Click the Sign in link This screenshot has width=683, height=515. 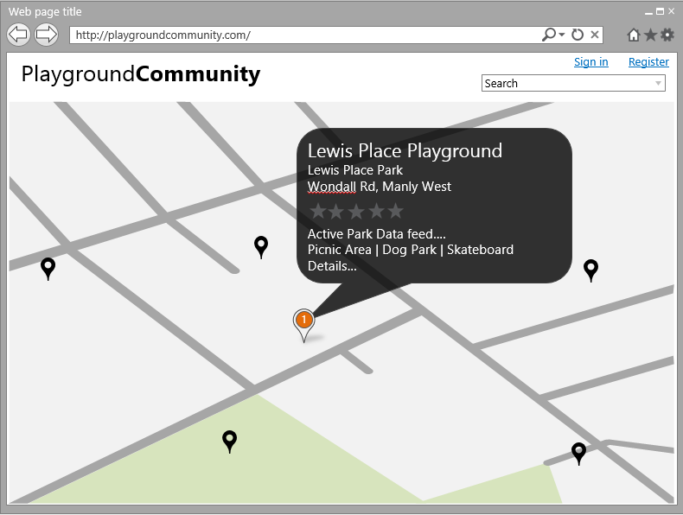tap(590, 61)
